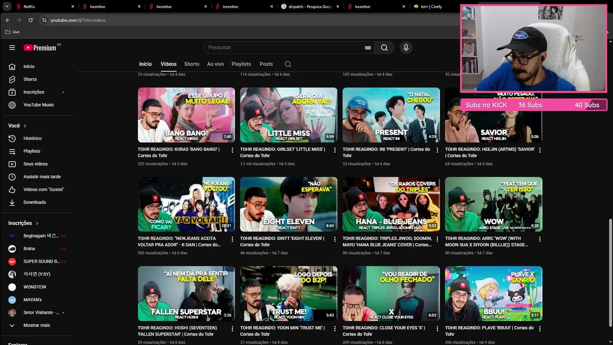613x345 pixels.
Task: Switch to the channel Início tab
Action: tap(145, 64)
